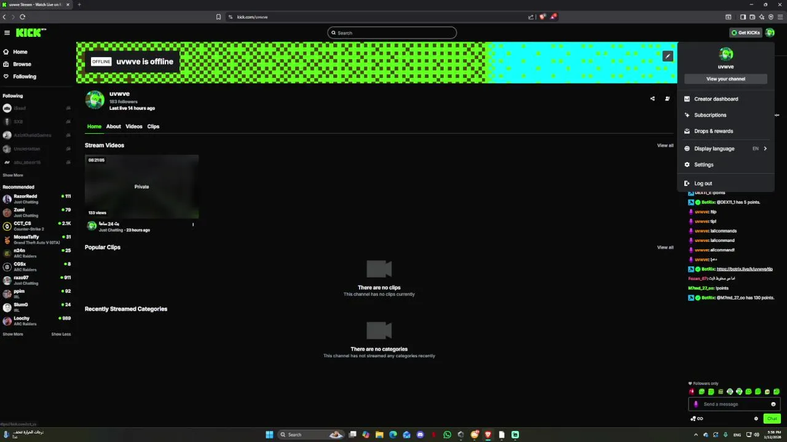This screenshot has height=442, width=787.
Task: Open video options three-dot menu
Action: (x=193, y=224)
